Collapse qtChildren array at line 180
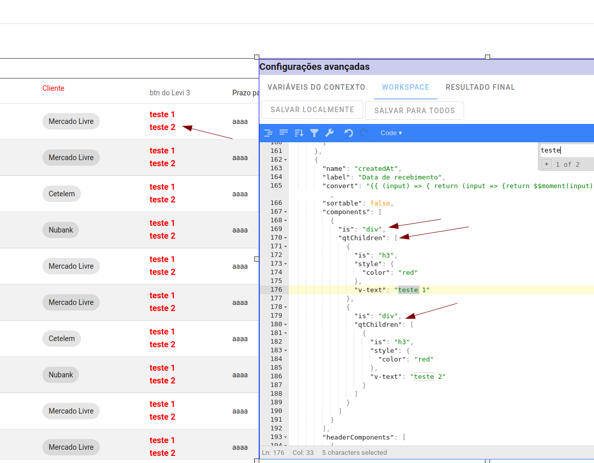This screenshot has width=594, height=463. [286, 325]
